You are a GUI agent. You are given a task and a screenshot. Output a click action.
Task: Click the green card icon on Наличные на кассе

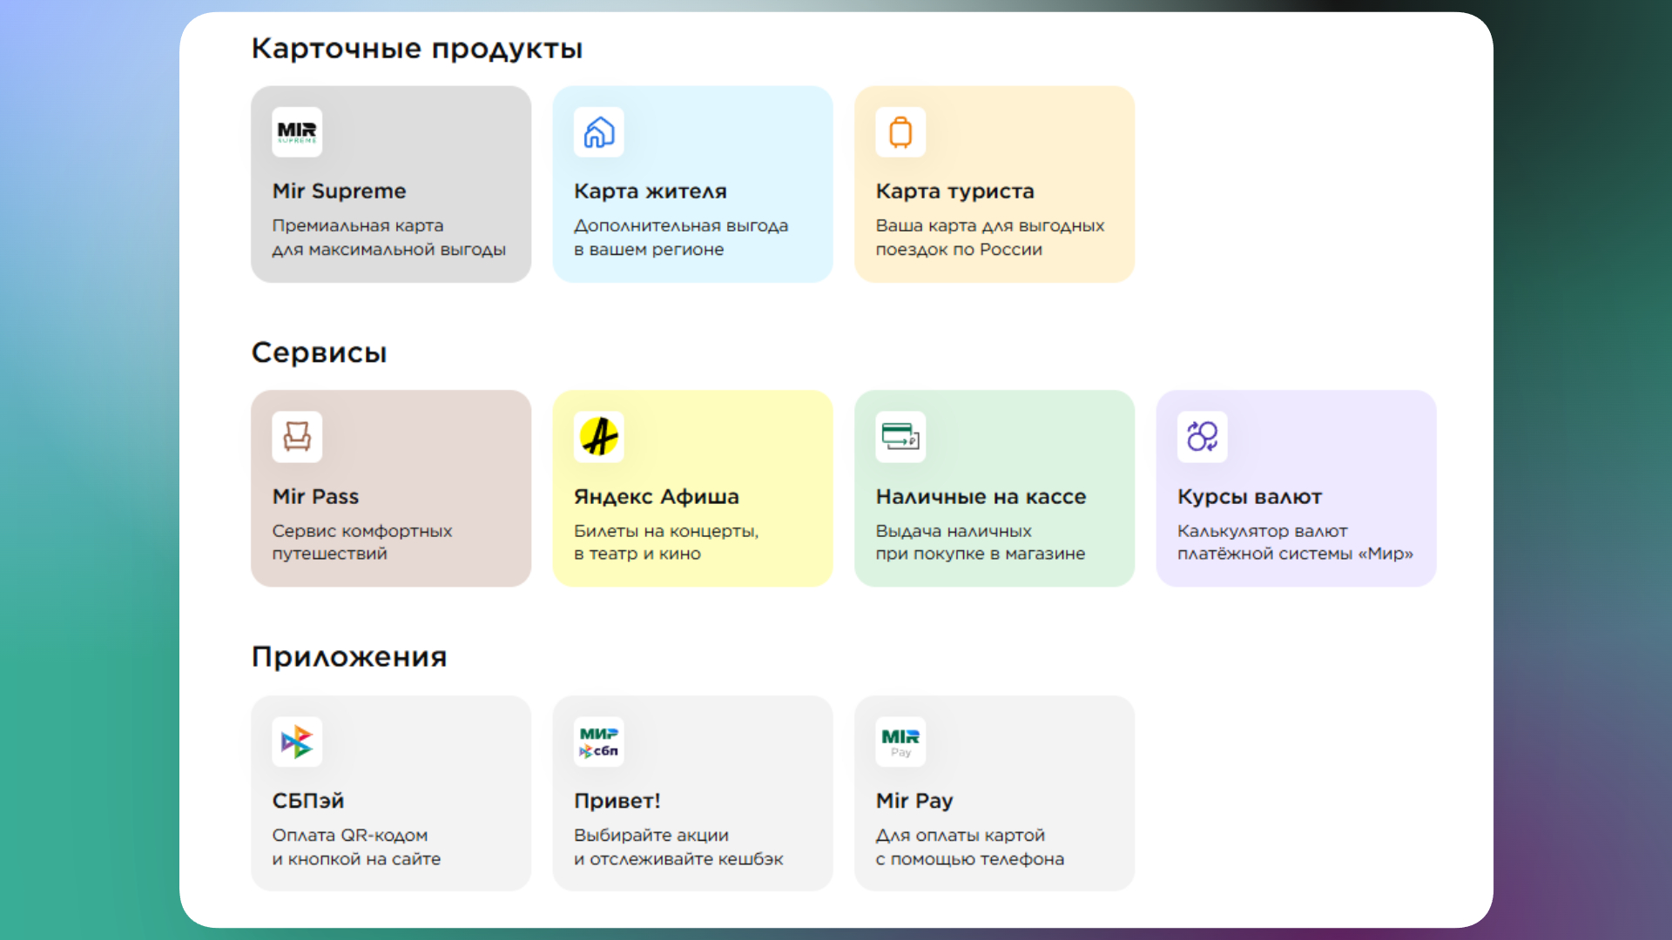(900, 437)
